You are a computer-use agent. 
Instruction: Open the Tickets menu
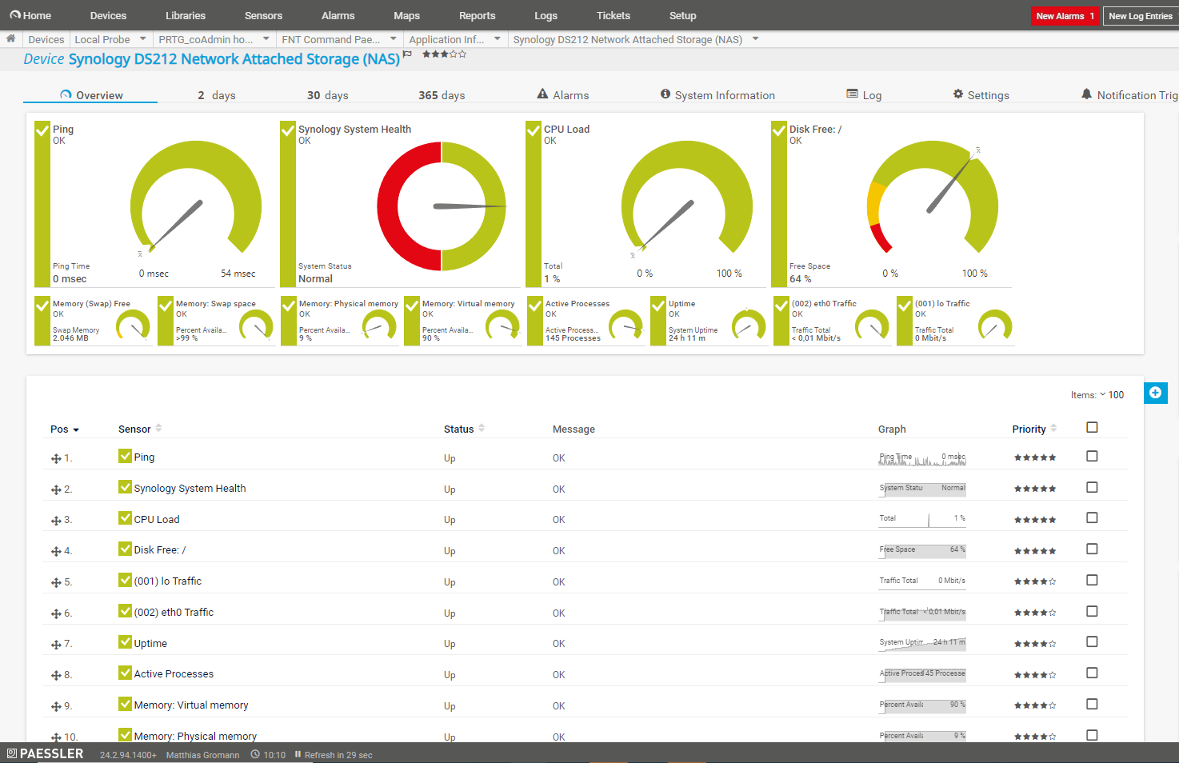click(613, 15)
